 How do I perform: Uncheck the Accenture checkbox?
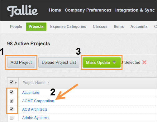[x=12, y=92]
